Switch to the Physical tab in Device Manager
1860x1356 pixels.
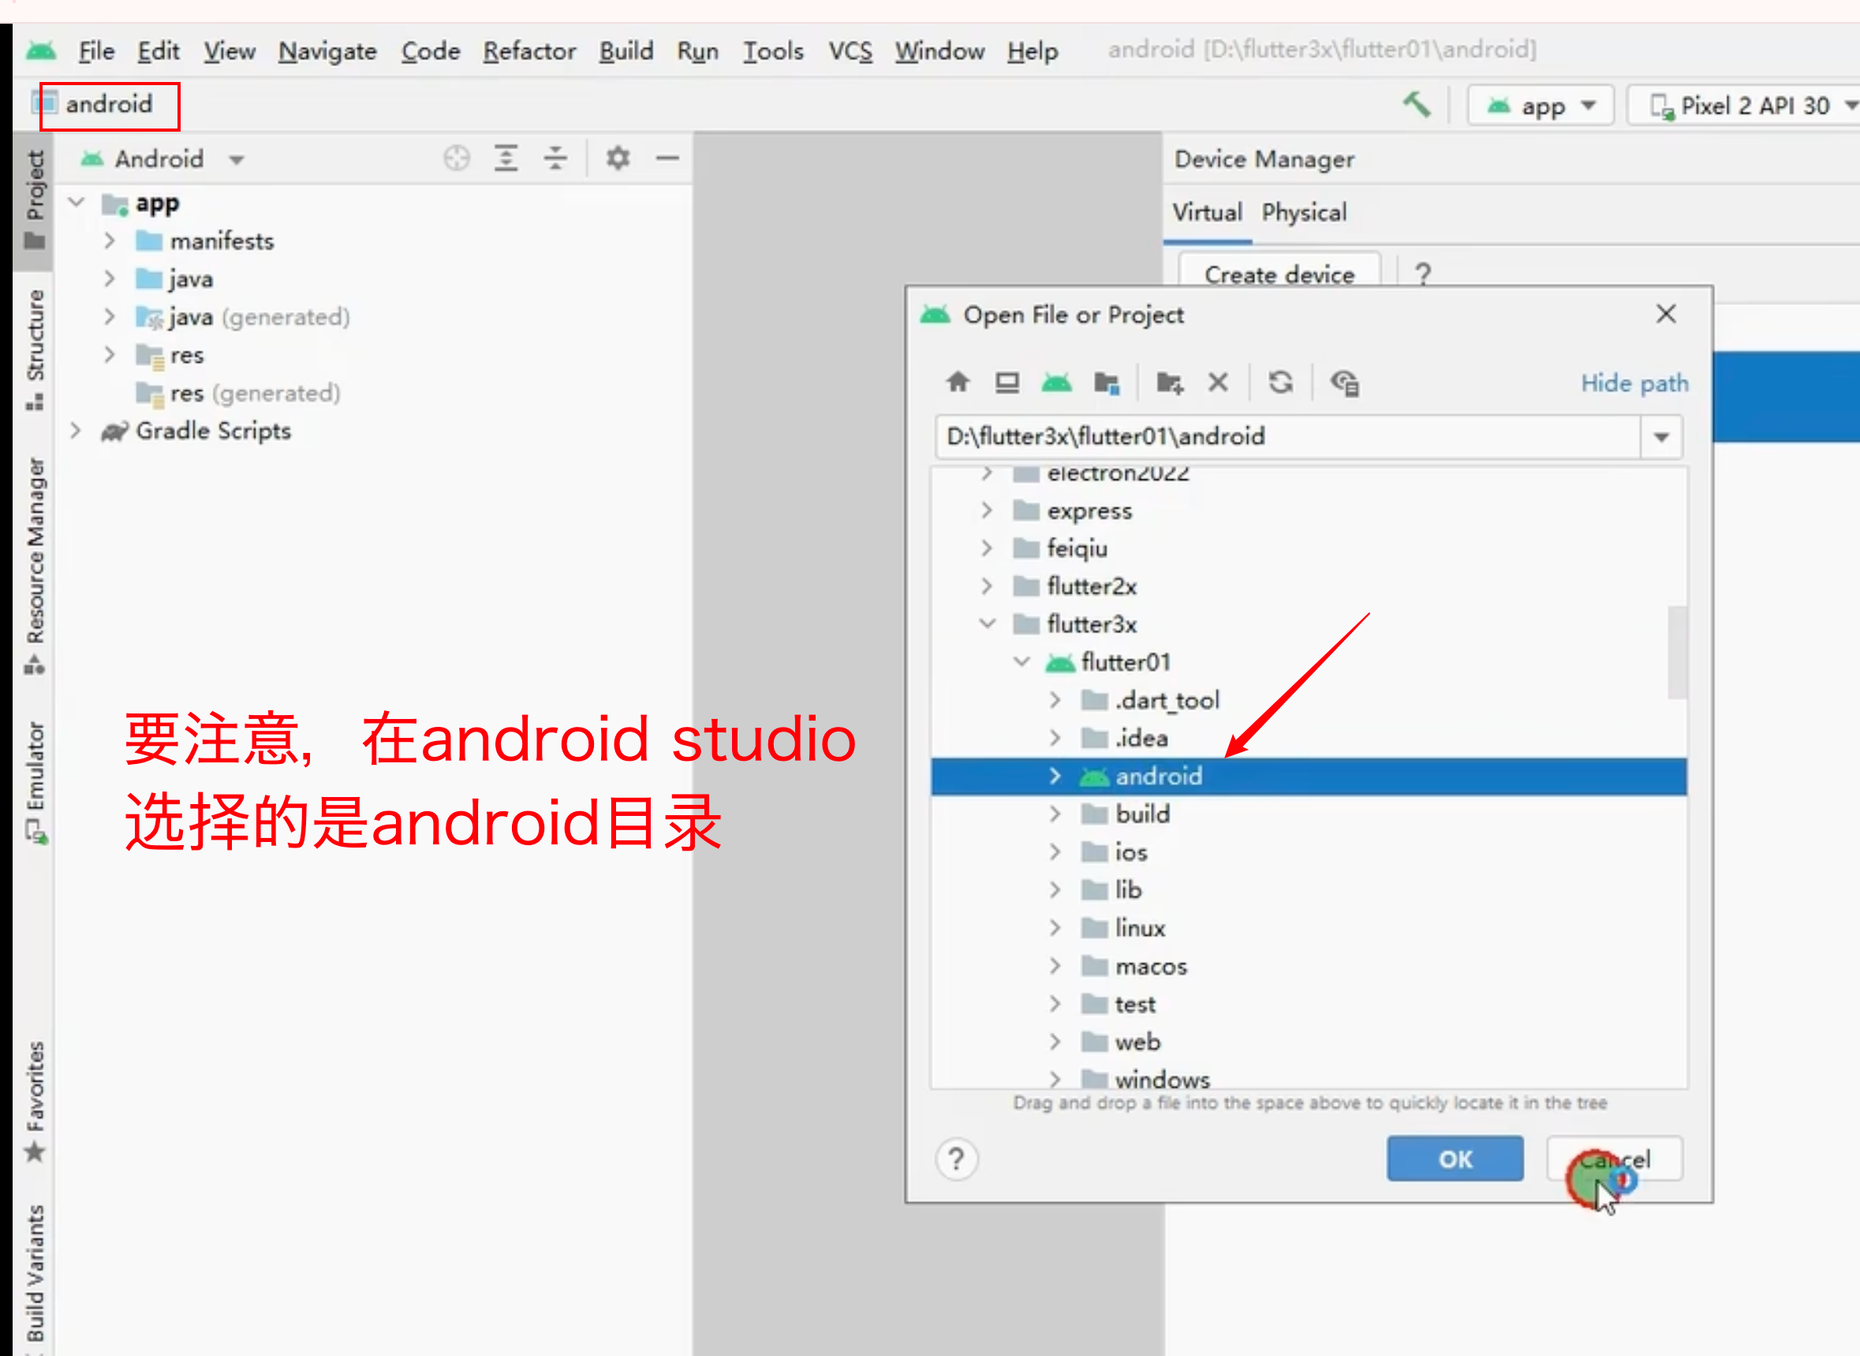pyautogui.click(x=1304, y=213)
